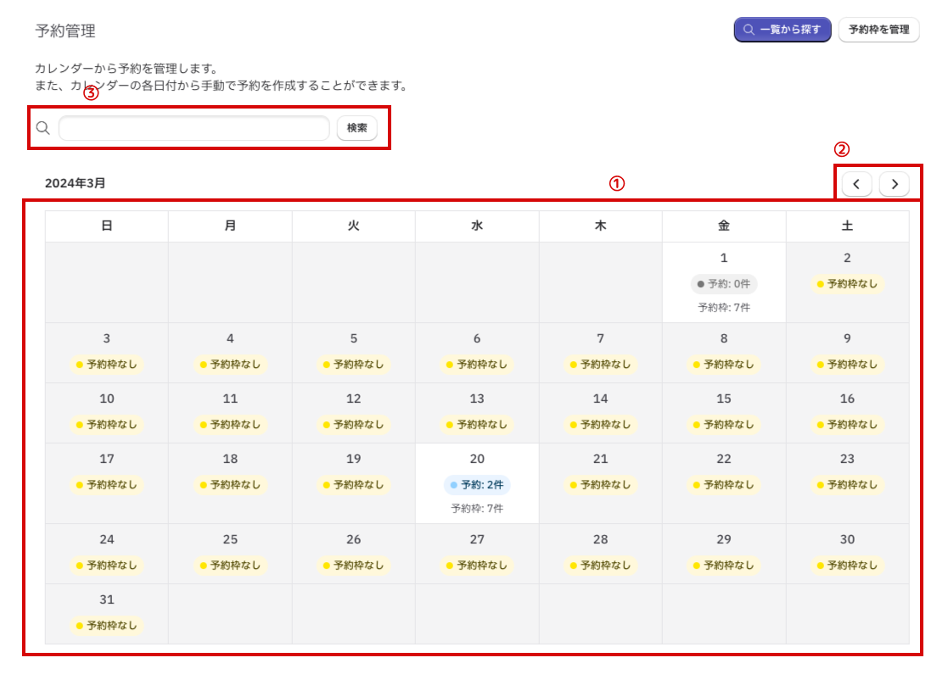Focus the reservation search text field
The width and height of the screenshot is (948, 680).
tap(194, 128)
